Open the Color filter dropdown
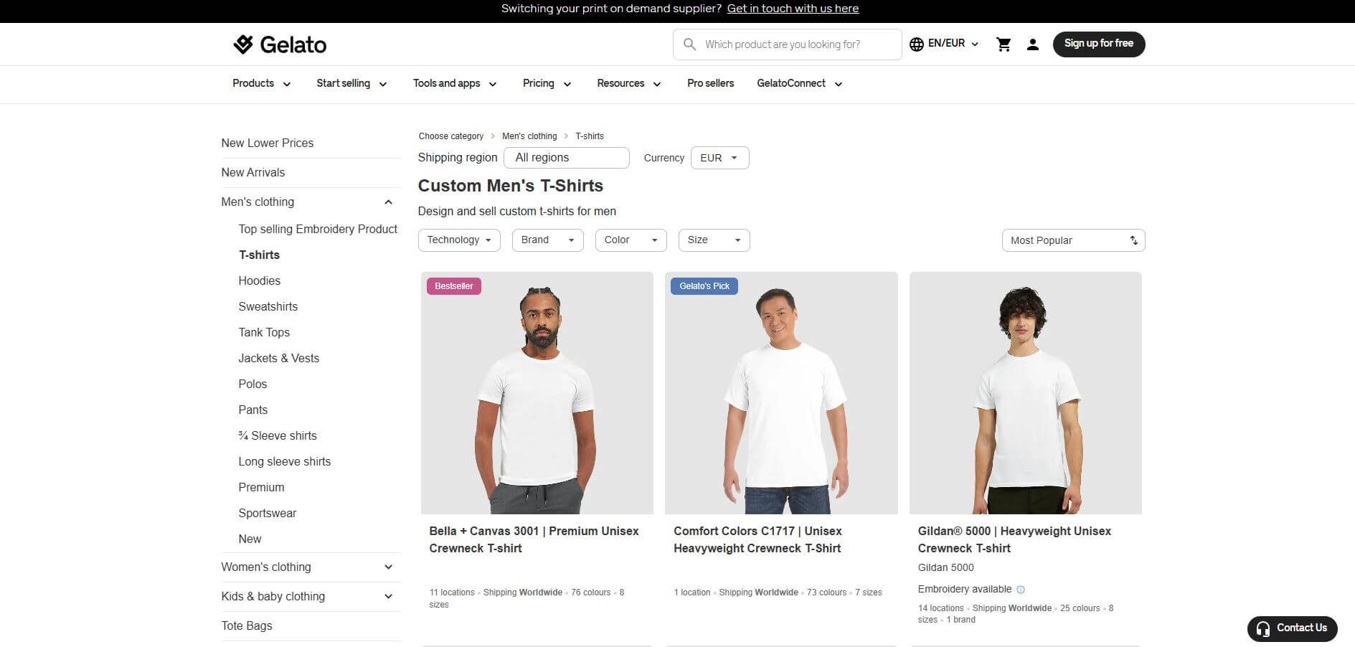This screenshot has height=647, width=1355. [631, 240]
